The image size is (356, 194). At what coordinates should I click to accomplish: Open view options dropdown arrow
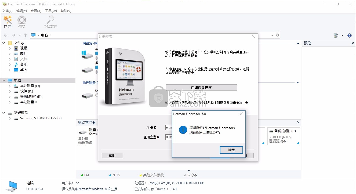(342, 35)
